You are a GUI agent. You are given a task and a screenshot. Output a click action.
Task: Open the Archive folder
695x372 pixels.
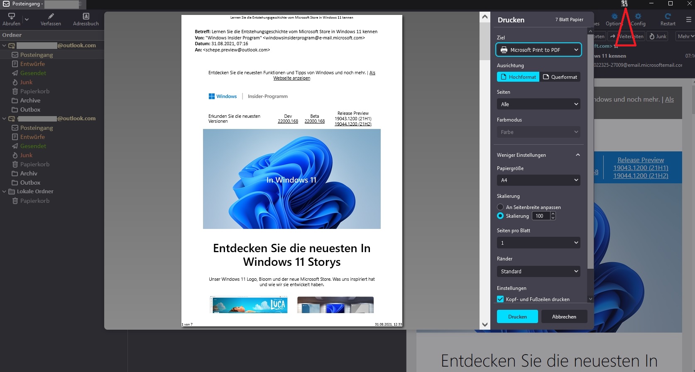[x=30, y=100]
